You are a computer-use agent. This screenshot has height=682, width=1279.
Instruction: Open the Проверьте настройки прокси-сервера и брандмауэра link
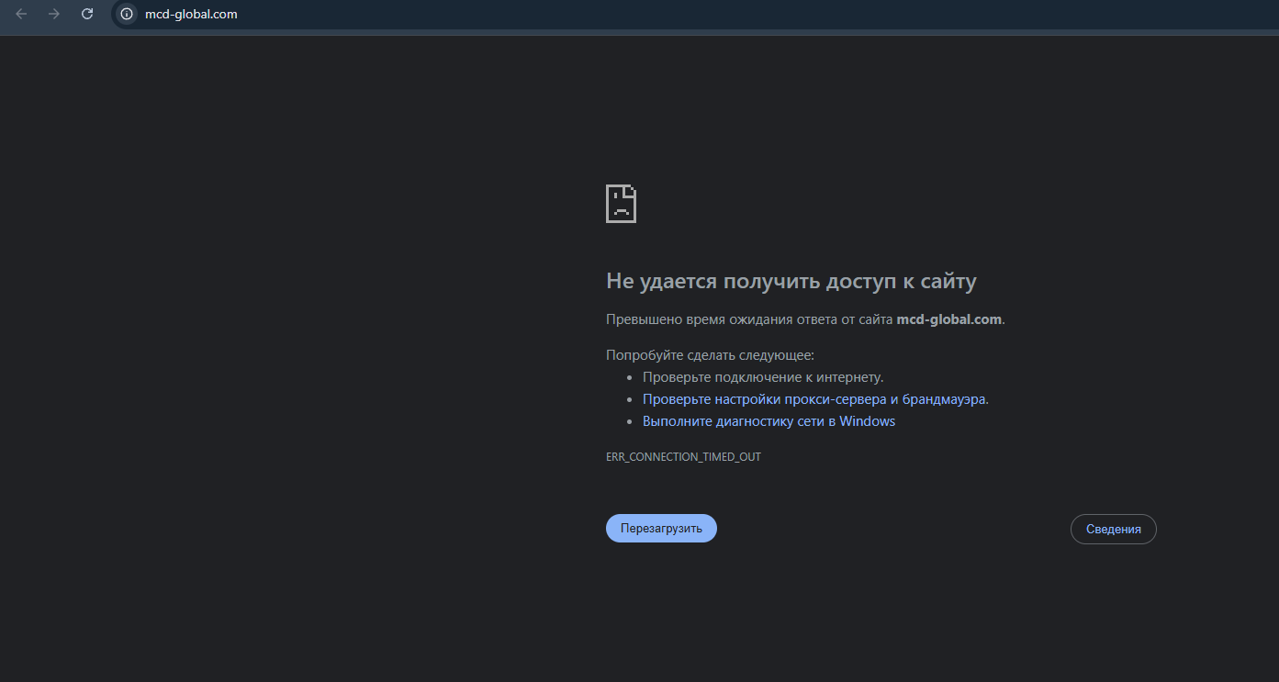point(815,399)
